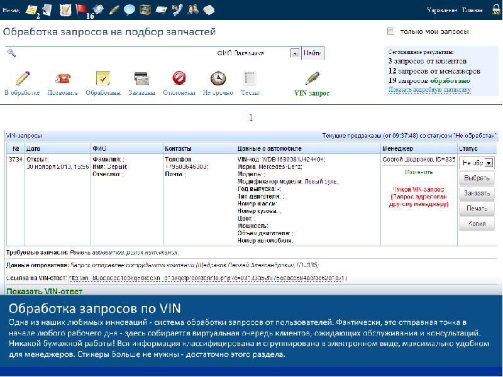This screenshot has height=377, width=503.
Task: Click the 'VIN запрос' pen icon
Action: (x=312, y=79)
